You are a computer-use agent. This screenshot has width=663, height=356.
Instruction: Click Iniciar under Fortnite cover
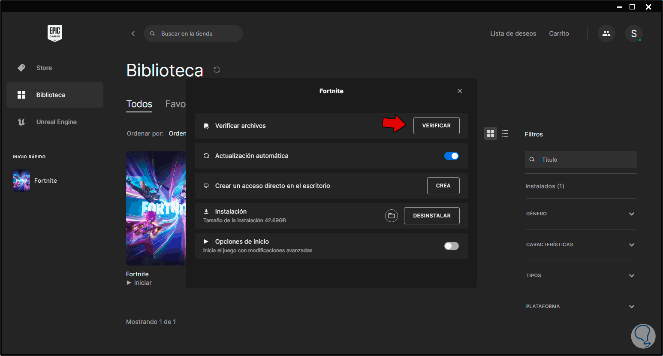(139, 283)
